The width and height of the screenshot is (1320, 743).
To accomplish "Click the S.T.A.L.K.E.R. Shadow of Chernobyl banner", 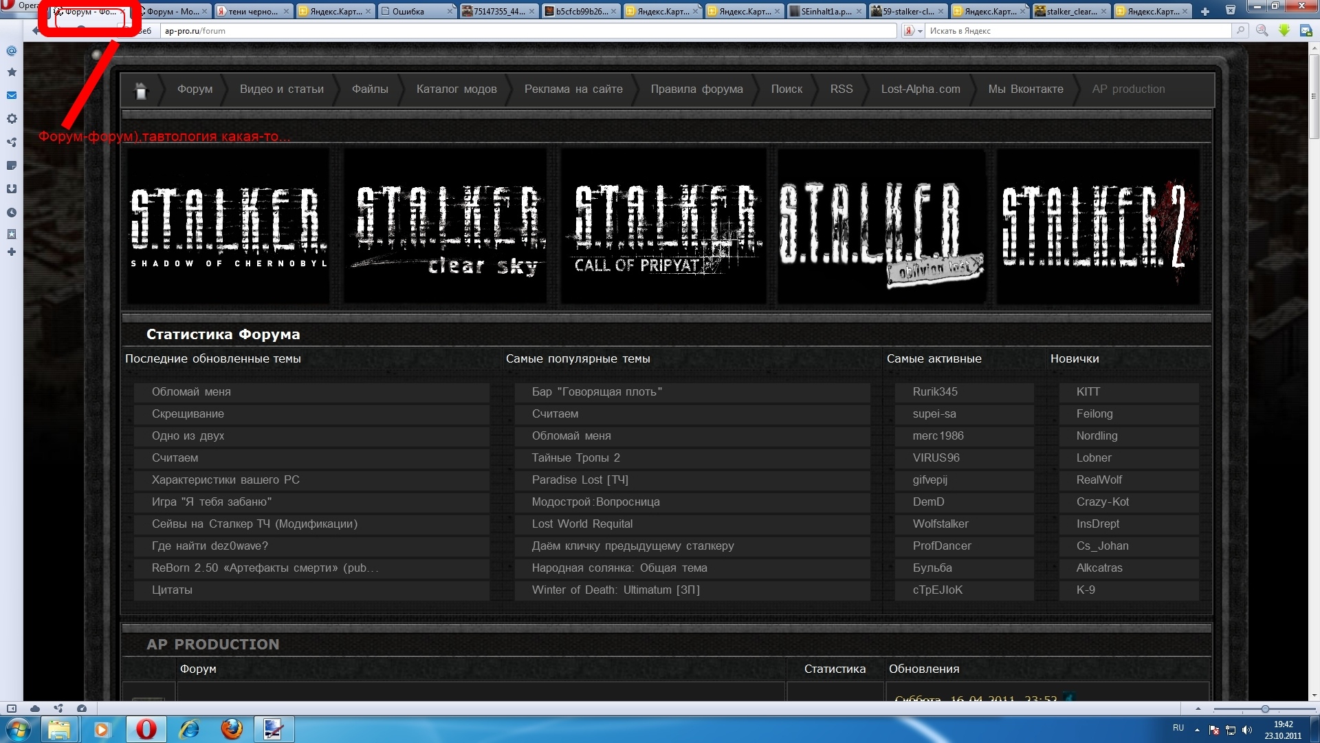I will [x=228, y=226].
